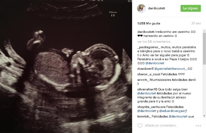
Task: Click the heart like icon
Action: 140,126
